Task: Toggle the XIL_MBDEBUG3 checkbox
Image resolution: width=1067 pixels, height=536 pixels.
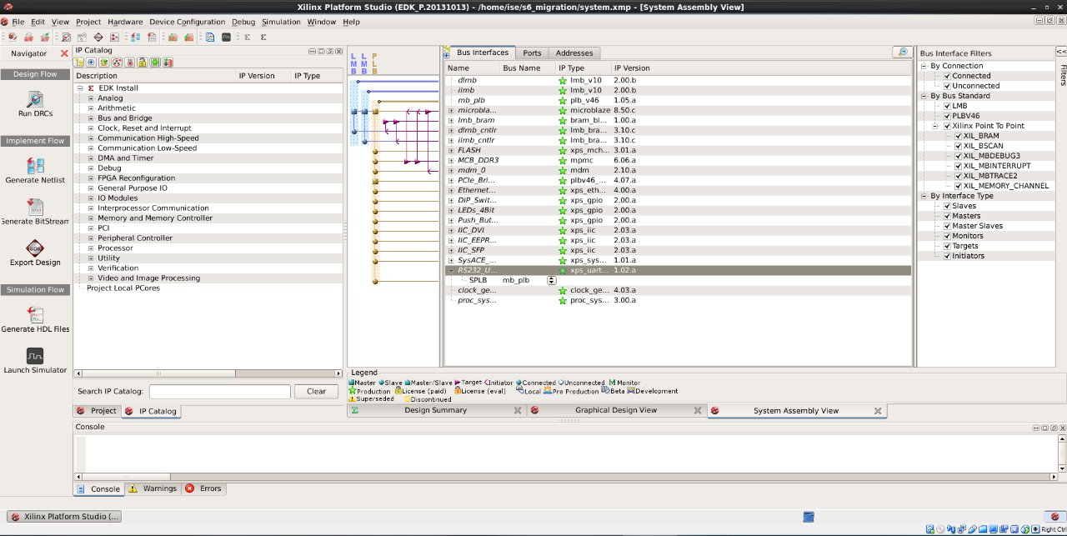Action: point(959,156)
